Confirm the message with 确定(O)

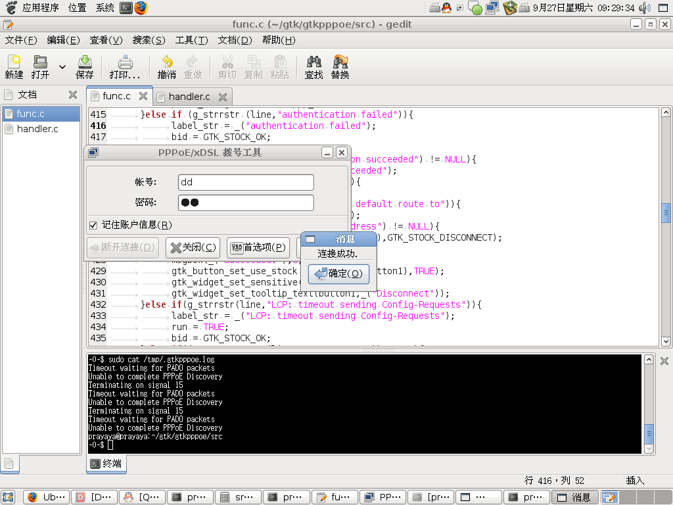coord(338,274)
